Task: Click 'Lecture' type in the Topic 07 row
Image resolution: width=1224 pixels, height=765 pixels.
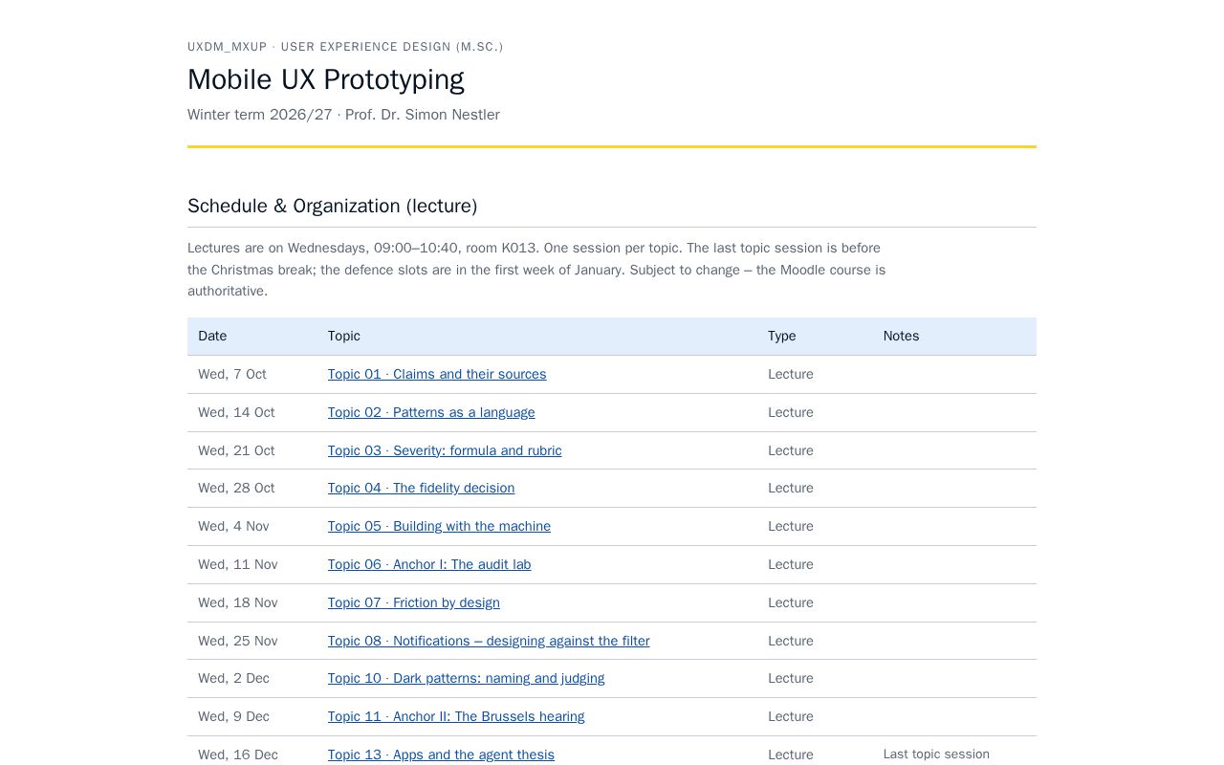Action: [791, 602]
